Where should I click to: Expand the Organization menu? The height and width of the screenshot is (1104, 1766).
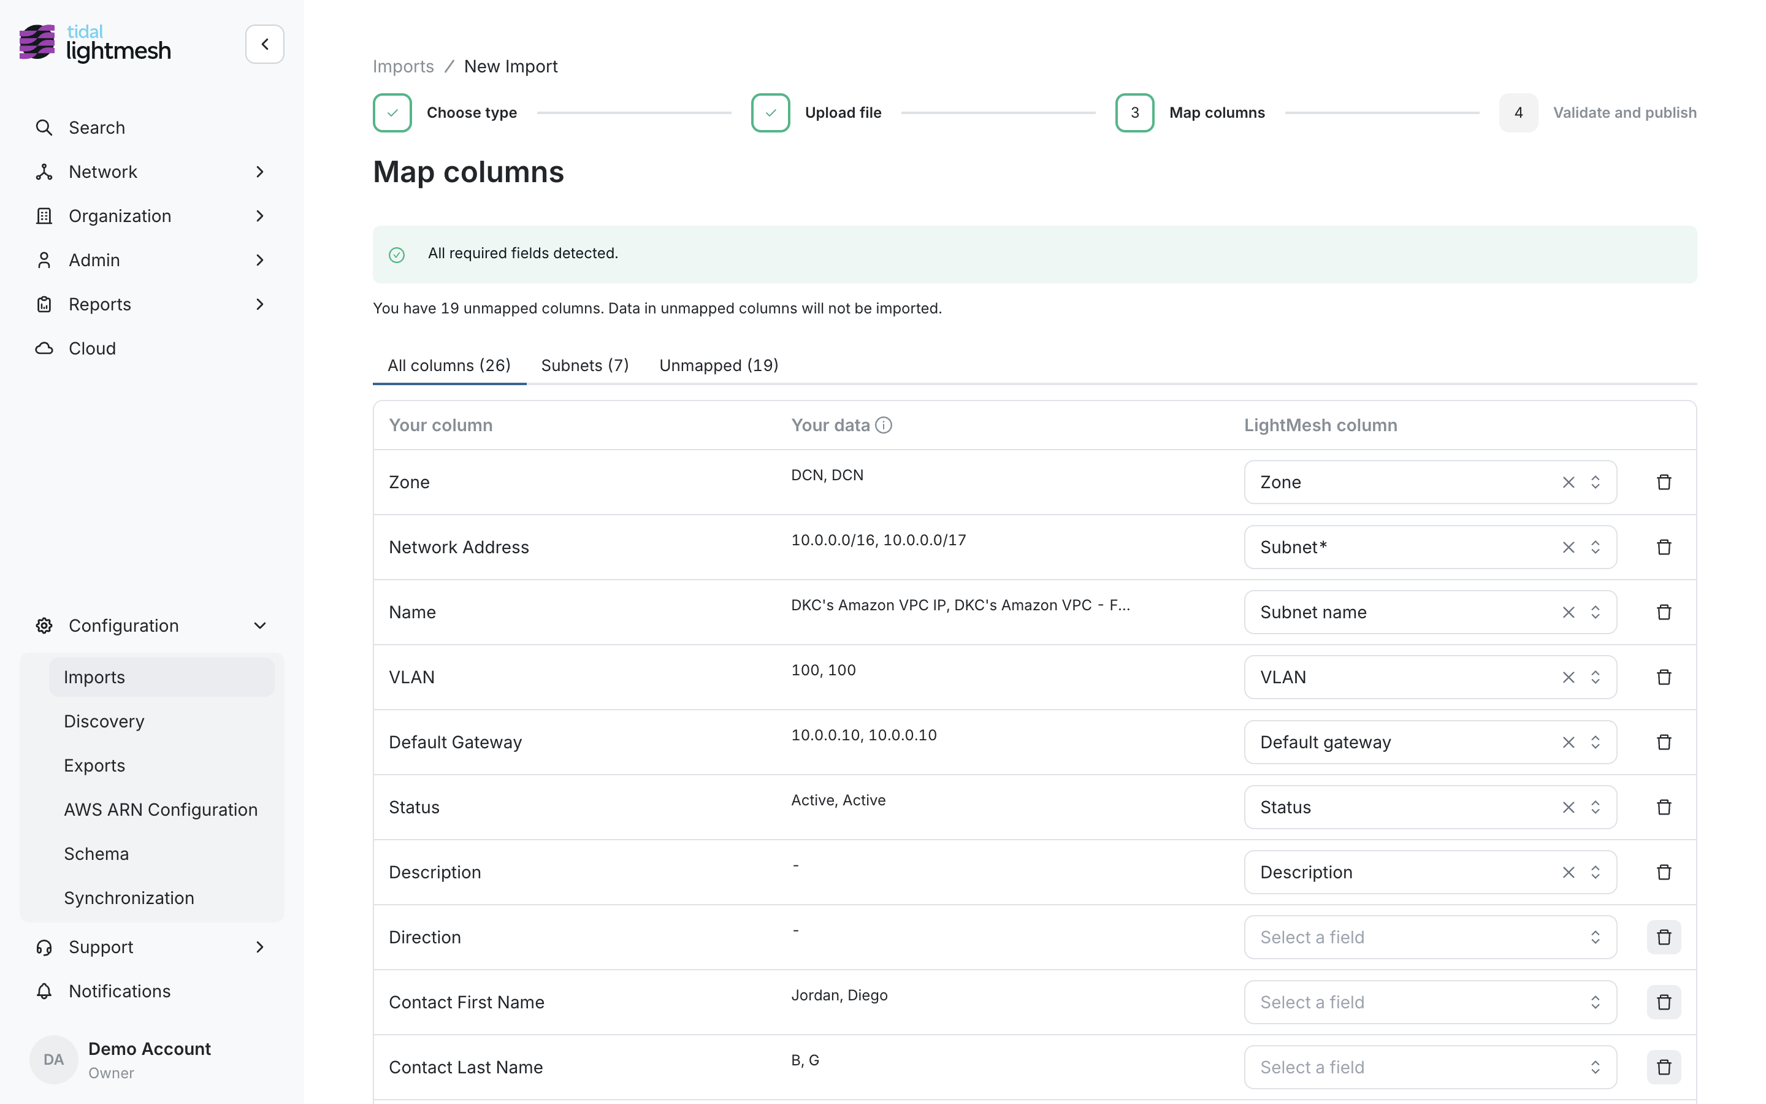(151, 216)
